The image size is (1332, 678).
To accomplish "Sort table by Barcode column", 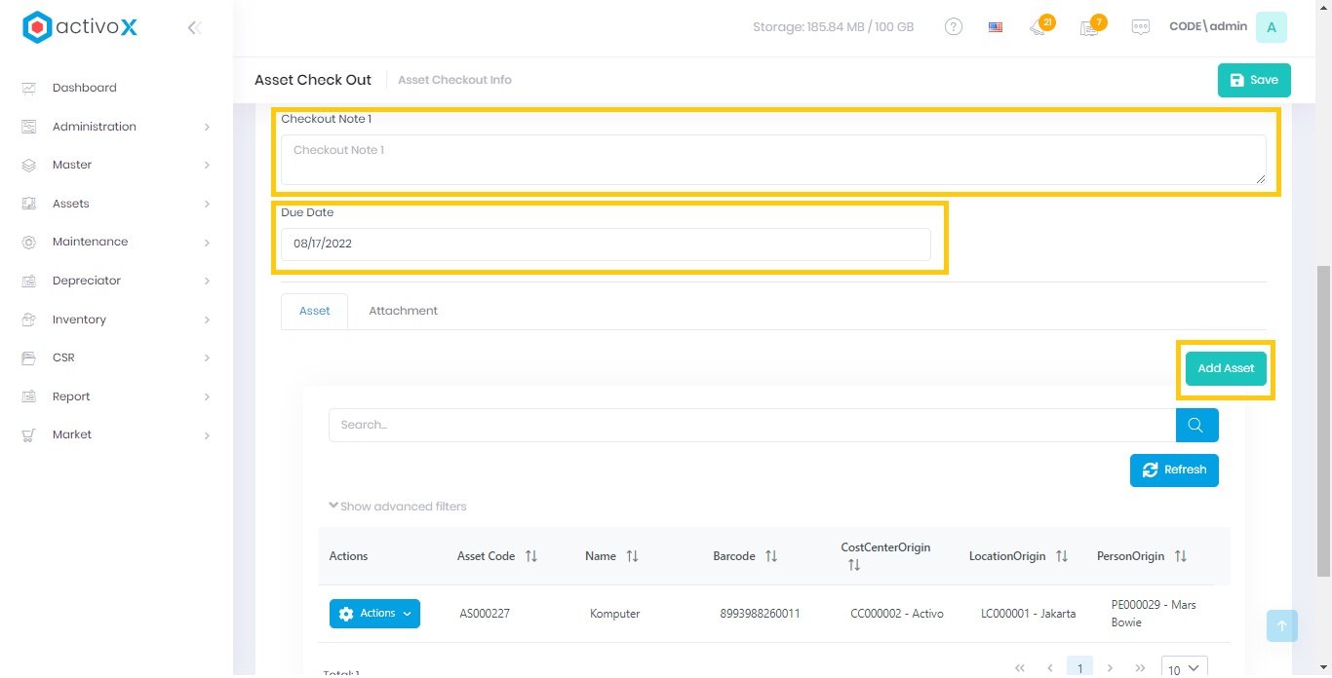I will 770,556.
